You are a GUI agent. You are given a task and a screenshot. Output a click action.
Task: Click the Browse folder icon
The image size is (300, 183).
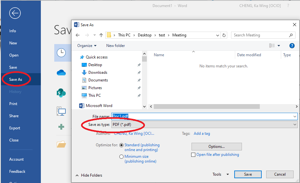coord(61,144)
